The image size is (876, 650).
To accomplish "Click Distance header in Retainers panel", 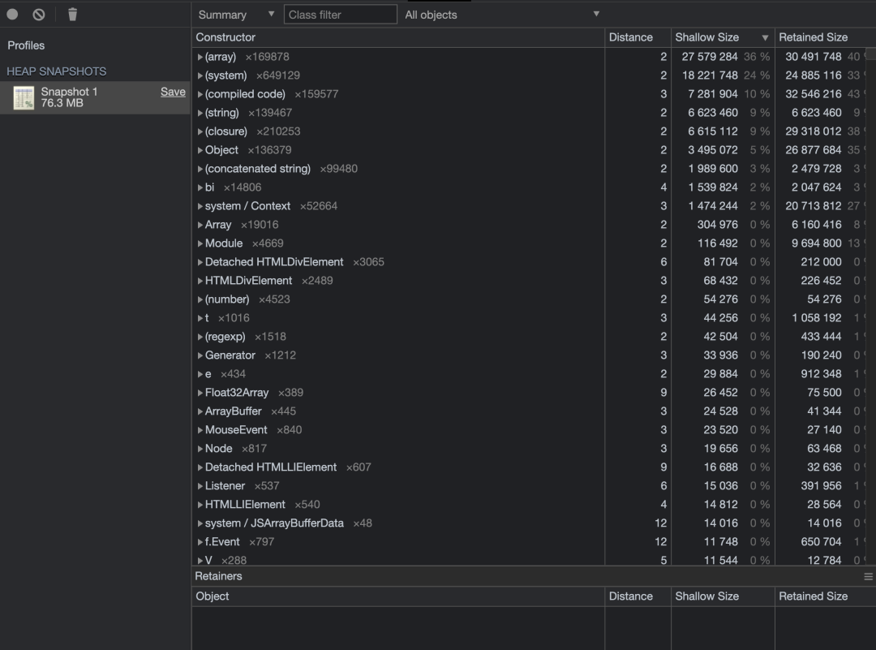I will (x=638, y=596).
